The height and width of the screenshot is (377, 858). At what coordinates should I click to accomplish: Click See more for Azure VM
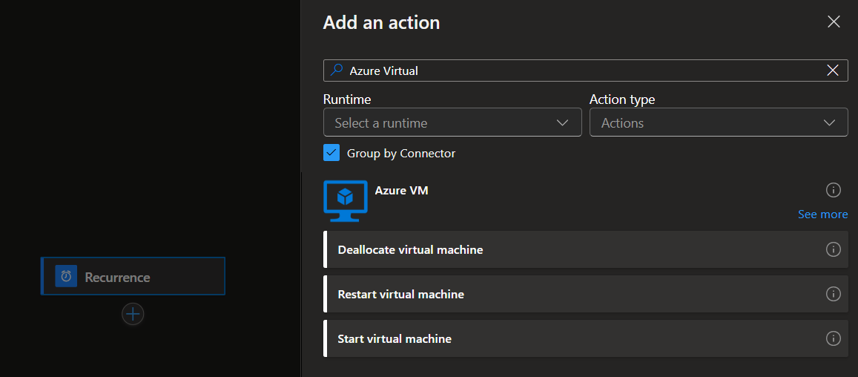click(x=822, y=214)
